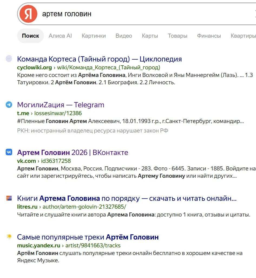Open 'МогилиZация — Telegram' result

(61, 105)
